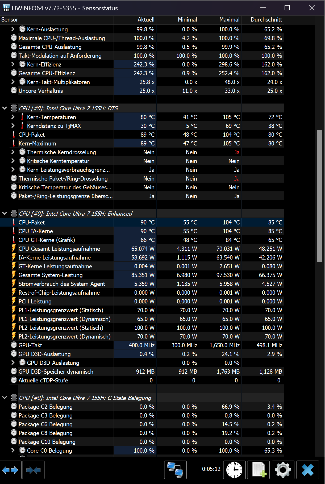Expand the Kern-Auslastung row
325x484 pixels.
point(13,29)
